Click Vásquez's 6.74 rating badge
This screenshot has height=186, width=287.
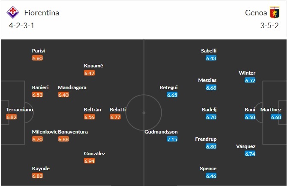[x=250, y=154]
